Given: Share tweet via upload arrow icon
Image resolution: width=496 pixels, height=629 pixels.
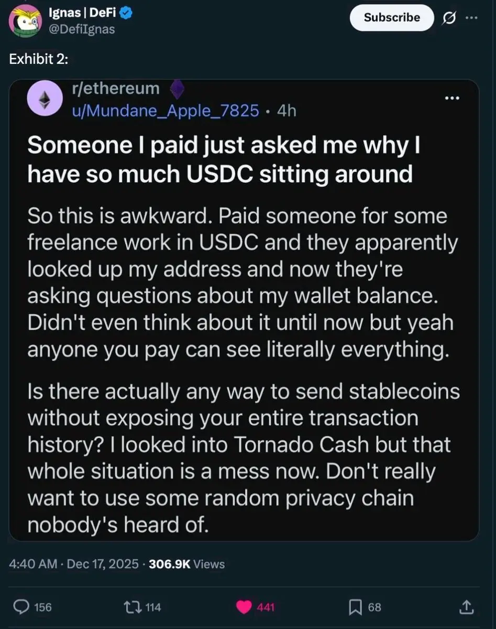Looking at the screenshot, I should pyautogui.click(x=466, y=607).
